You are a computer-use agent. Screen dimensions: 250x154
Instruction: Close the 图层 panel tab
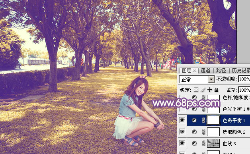(x=194, y=71)
